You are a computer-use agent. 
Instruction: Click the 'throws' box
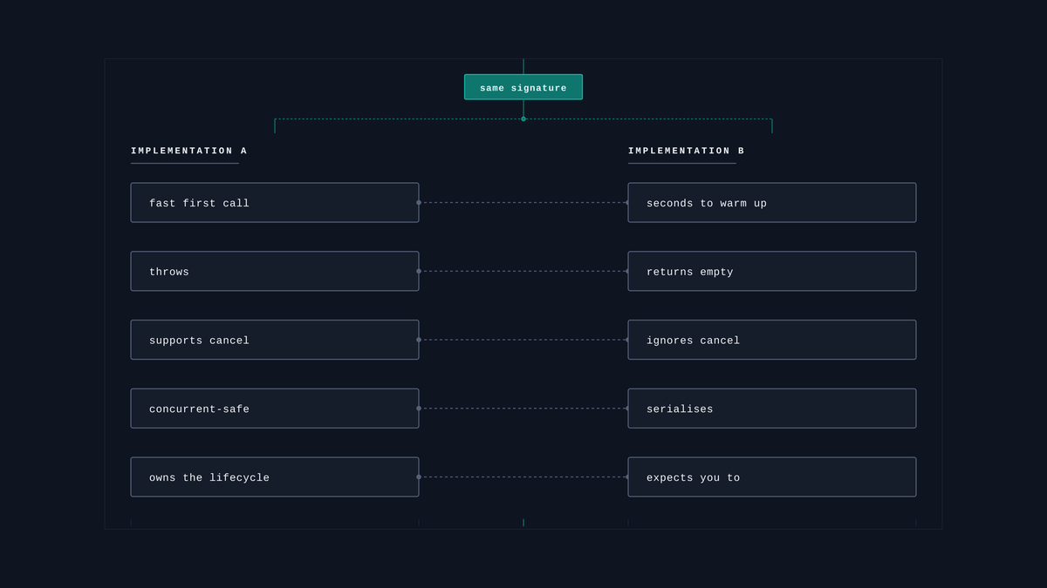[275, 271]
